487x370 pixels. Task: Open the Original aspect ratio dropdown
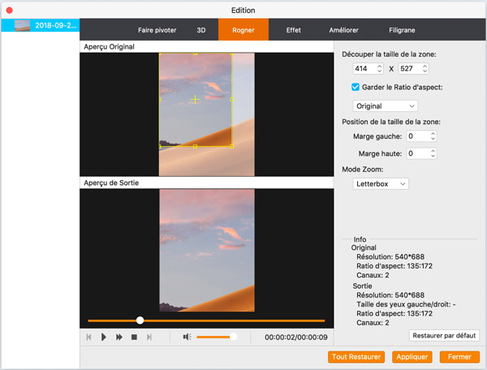tap(386, 106)
